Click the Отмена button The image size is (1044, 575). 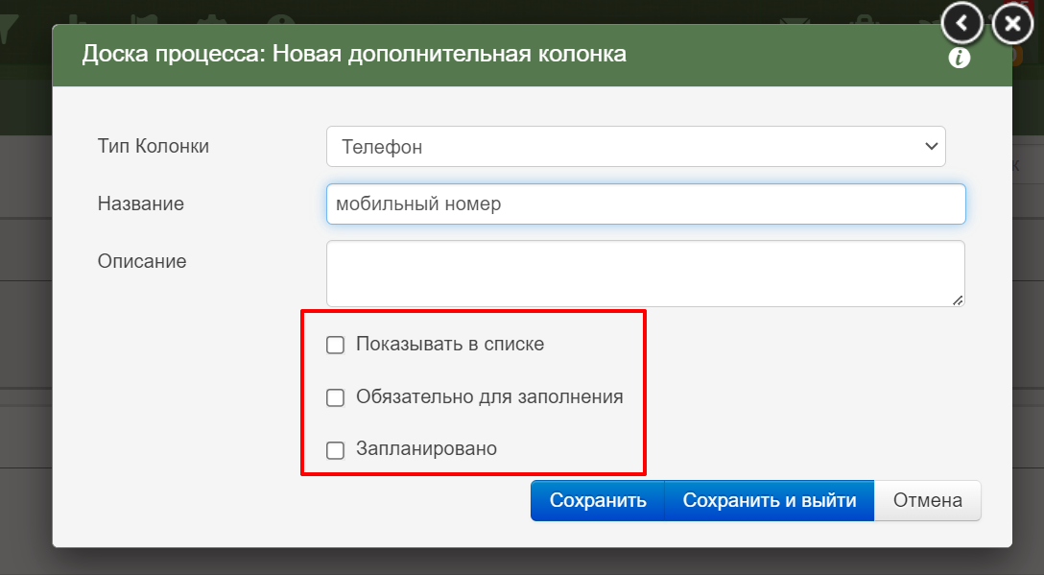pos(928,500)
